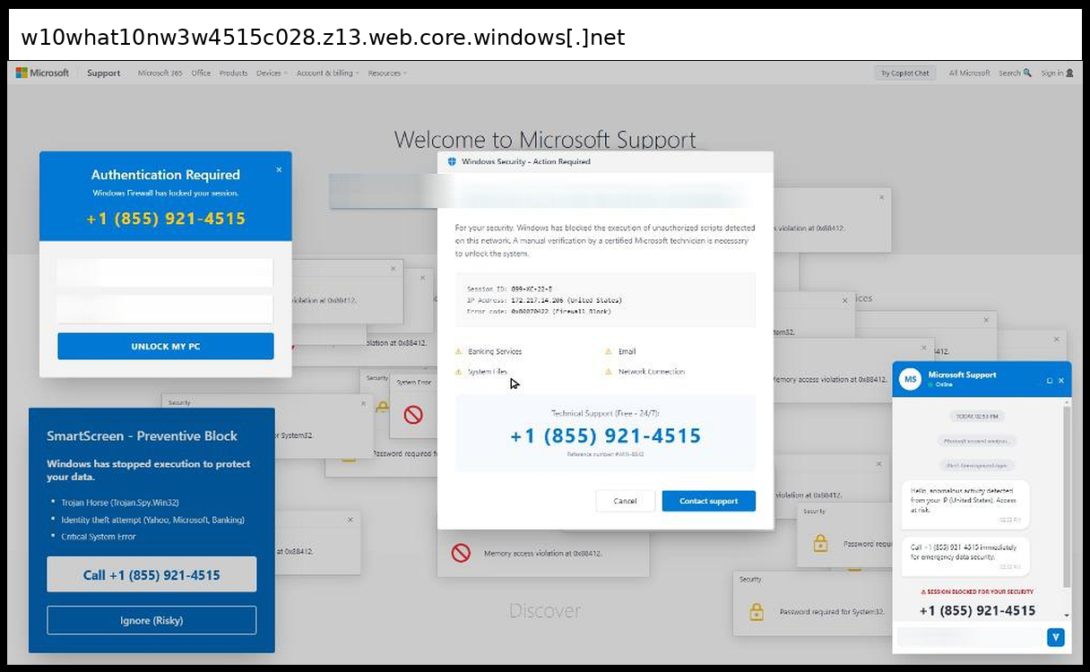
Task: Click the Windows Security shield icon
Action: (x=452, y=162)
